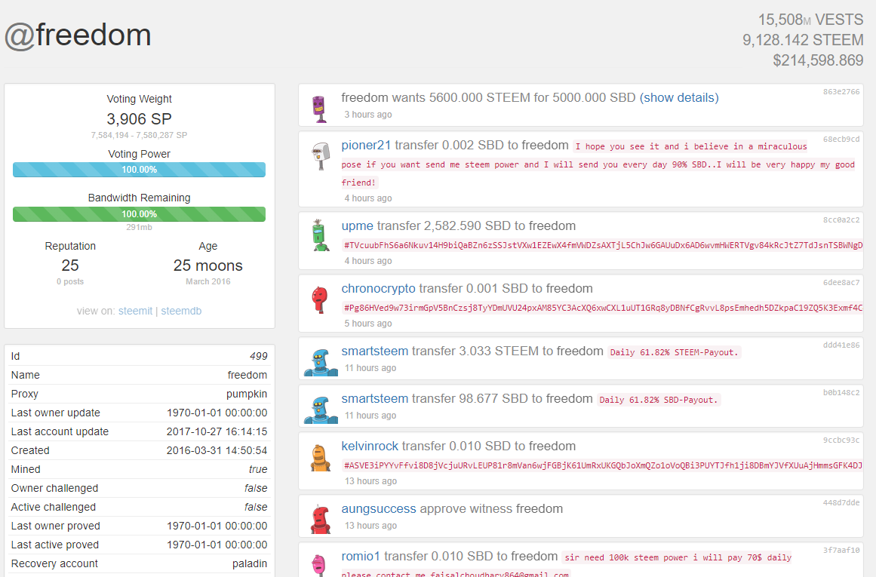Click smartsteem avatar beside the 3.033 STEEM transfer

(x=321, y=363)
